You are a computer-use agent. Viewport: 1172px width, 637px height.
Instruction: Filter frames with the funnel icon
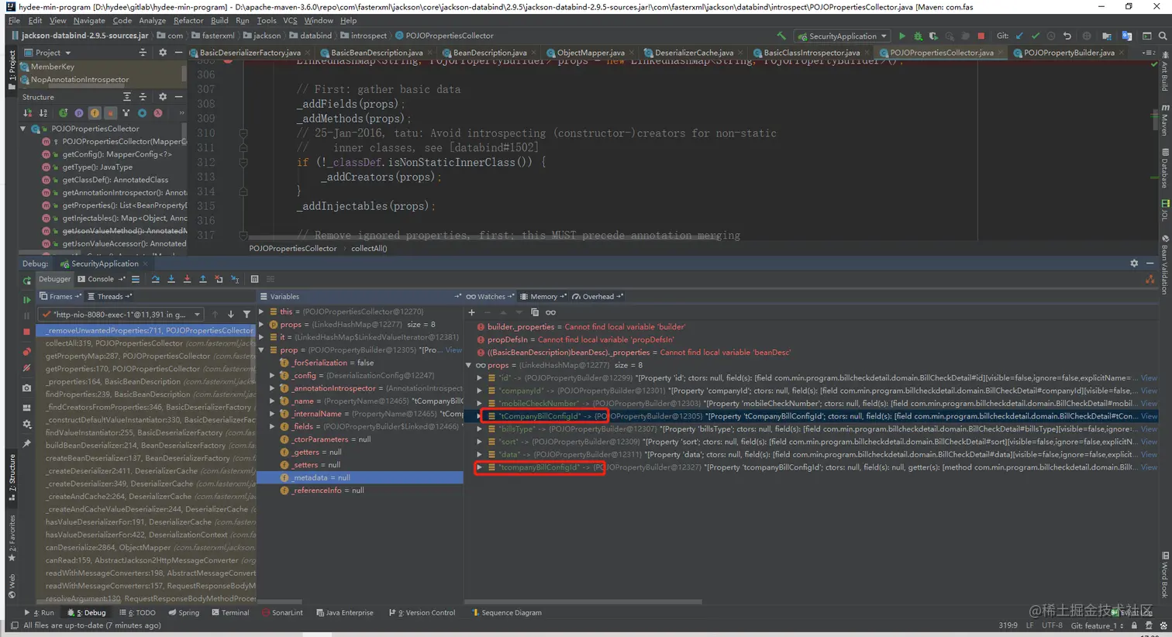pos(246,315)
